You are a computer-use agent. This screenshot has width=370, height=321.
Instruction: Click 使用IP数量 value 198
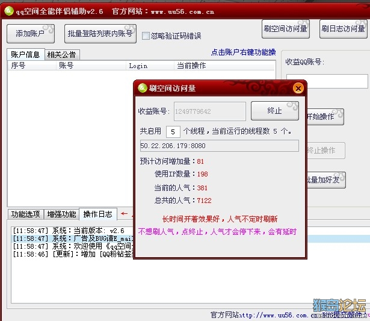pos(203,174)
